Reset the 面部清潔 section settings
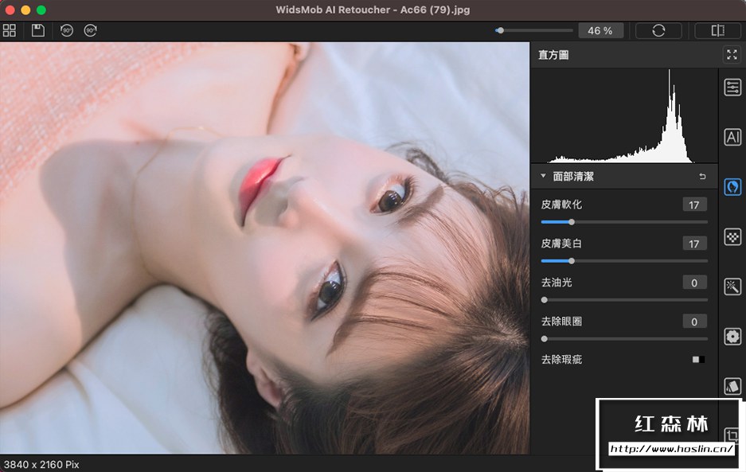 (x=702, y=177)
